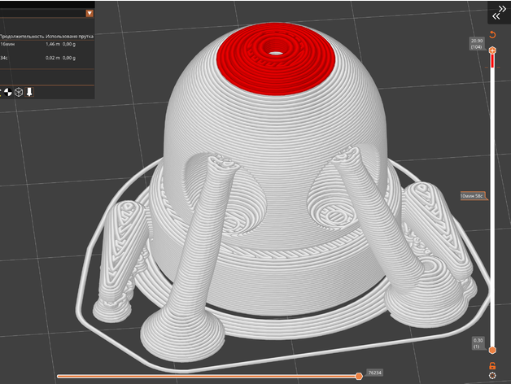Viewport: 511px width, 384px height.
Task: Select the 34с legend row
Action: [41, 59]
